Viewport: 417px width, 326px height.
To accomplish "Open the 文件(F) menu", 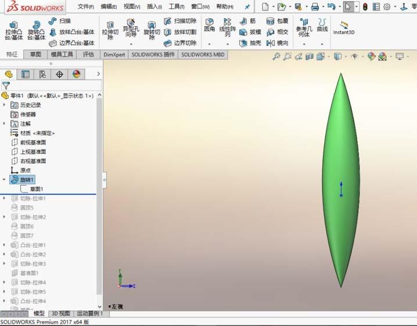I will click(85, 6).
